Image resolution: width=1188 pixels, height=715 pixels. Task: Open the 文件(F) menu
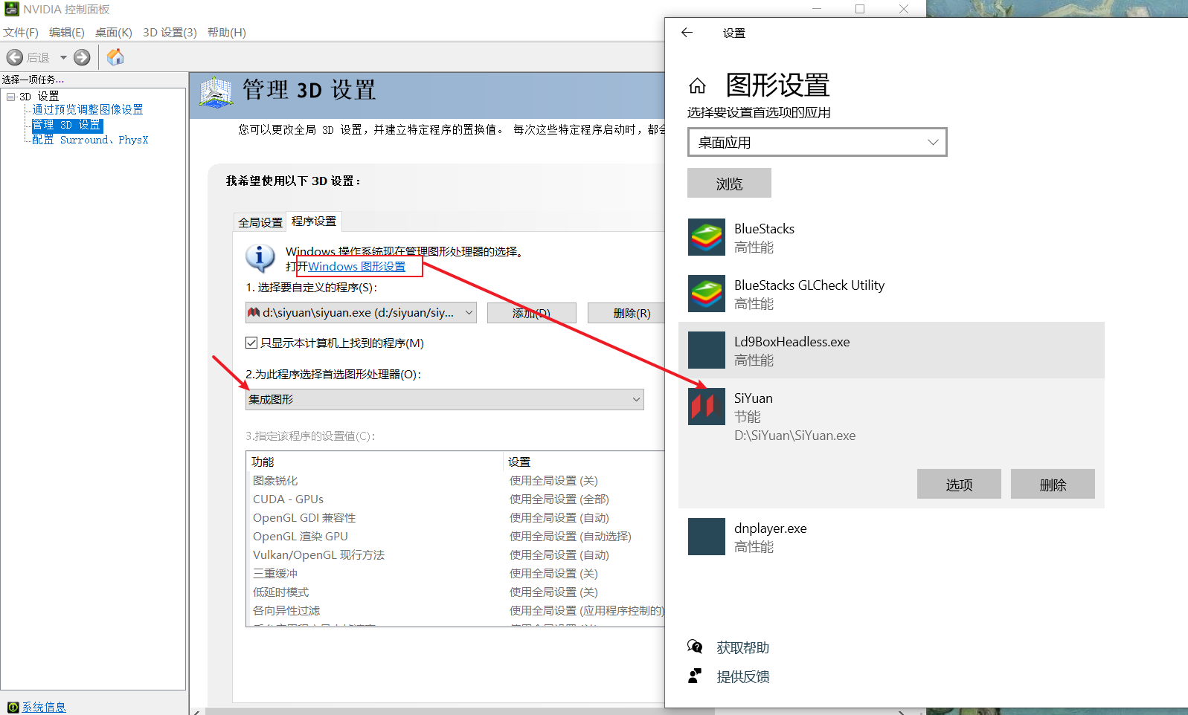coord(21,33)
